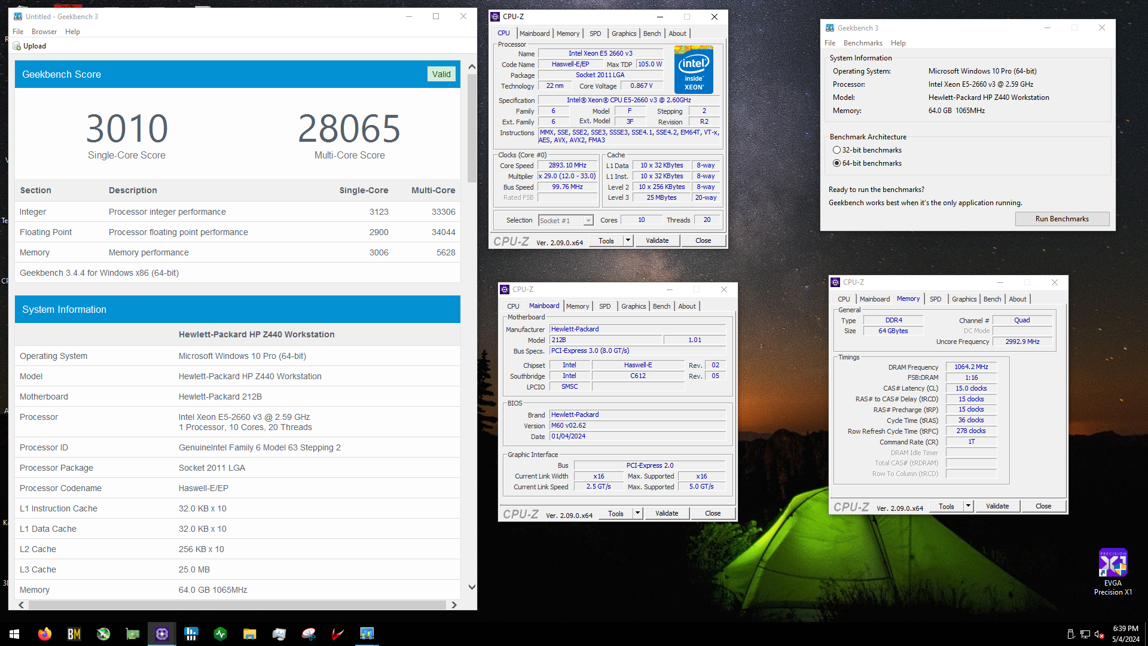
Task: Open File menu in Untitled Geekbench window
Action: 18,32
